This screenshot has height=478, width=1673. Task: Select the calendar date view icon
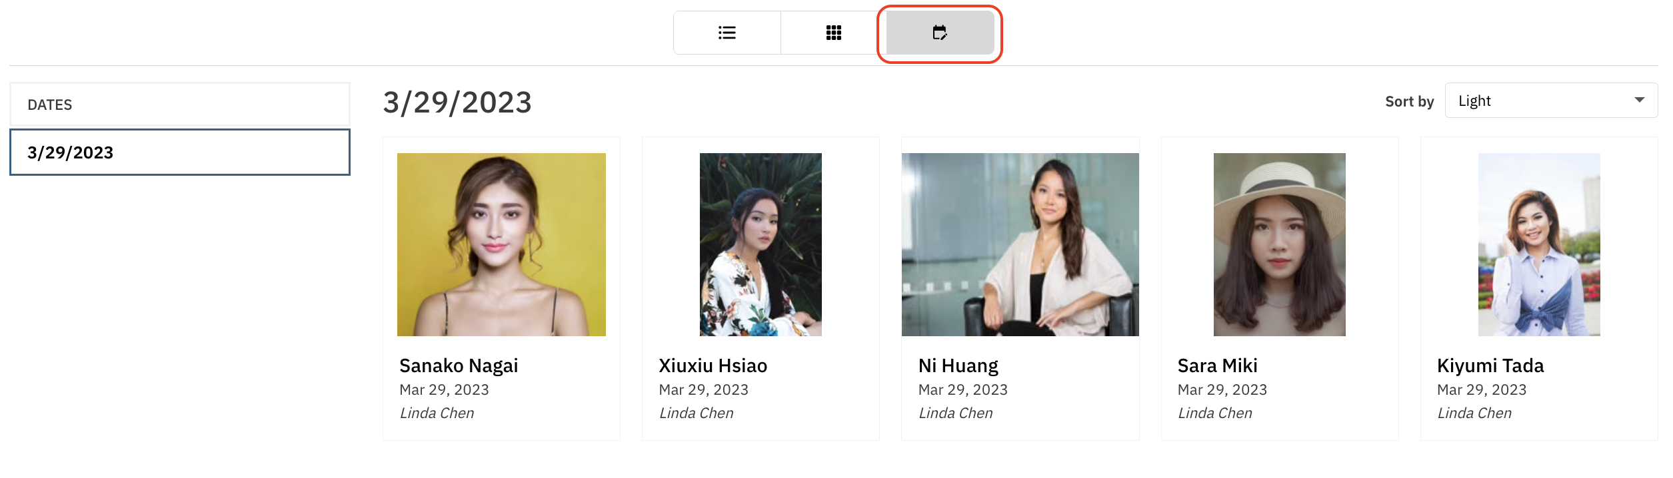939,33
